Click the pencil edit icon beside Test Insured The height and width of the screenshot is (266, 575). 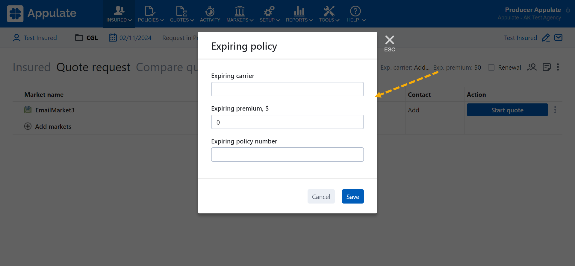pos(546,38)
